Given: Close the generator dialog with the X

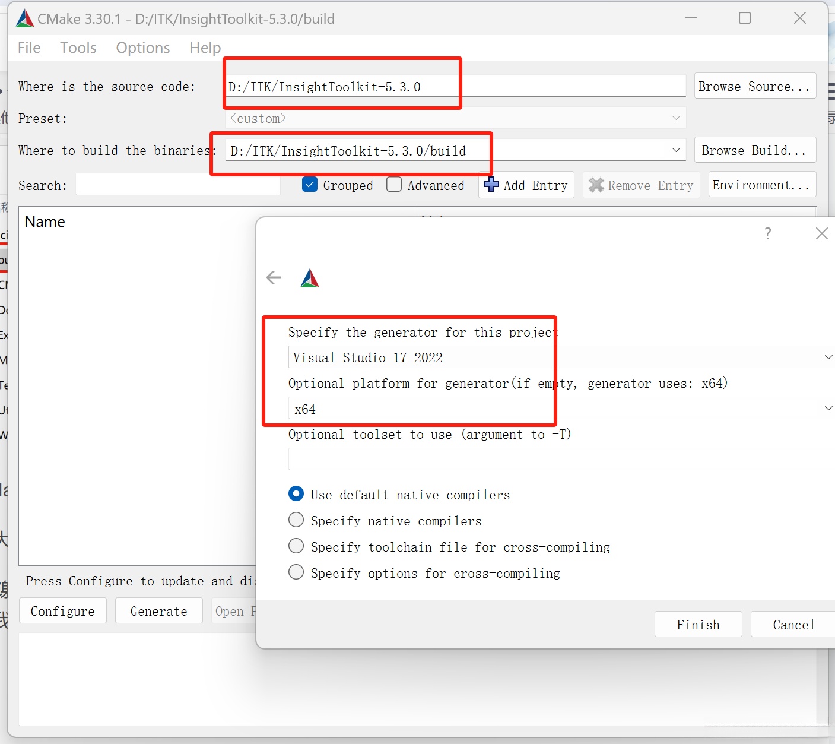Looking at the screenshot, I should click(x=821, y=233).
